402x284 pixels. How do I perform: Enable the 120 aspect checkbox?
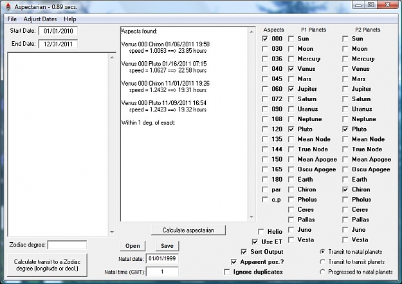(x=265, y=129)
